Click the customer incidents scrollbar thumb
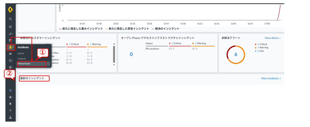Screen dimensions: 310x127 click(114, 54)
